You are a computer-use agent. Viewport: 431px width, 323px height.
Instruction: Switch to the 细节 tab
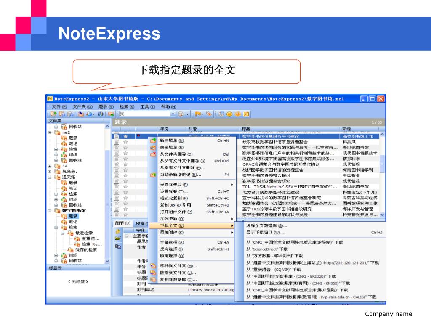pyautogui.click(x=122, y=223)
